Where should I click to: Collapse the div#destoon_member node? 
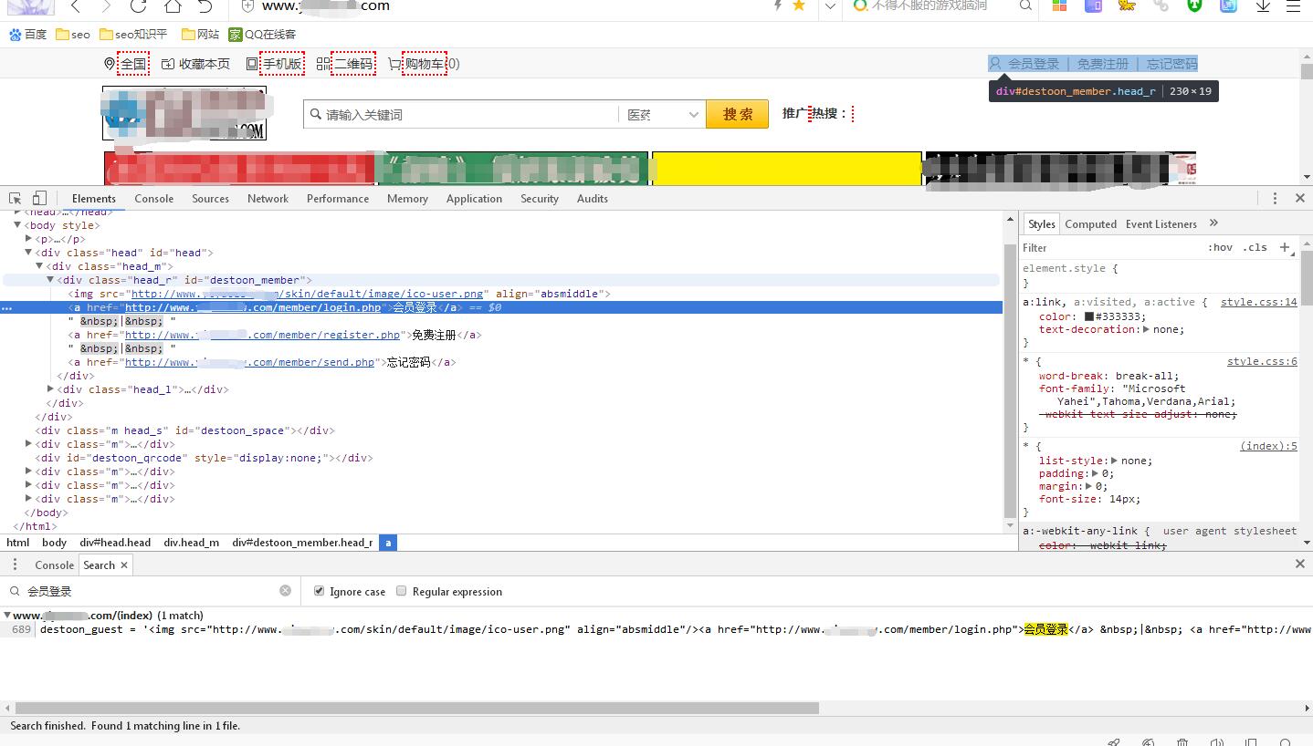point(51,280)
